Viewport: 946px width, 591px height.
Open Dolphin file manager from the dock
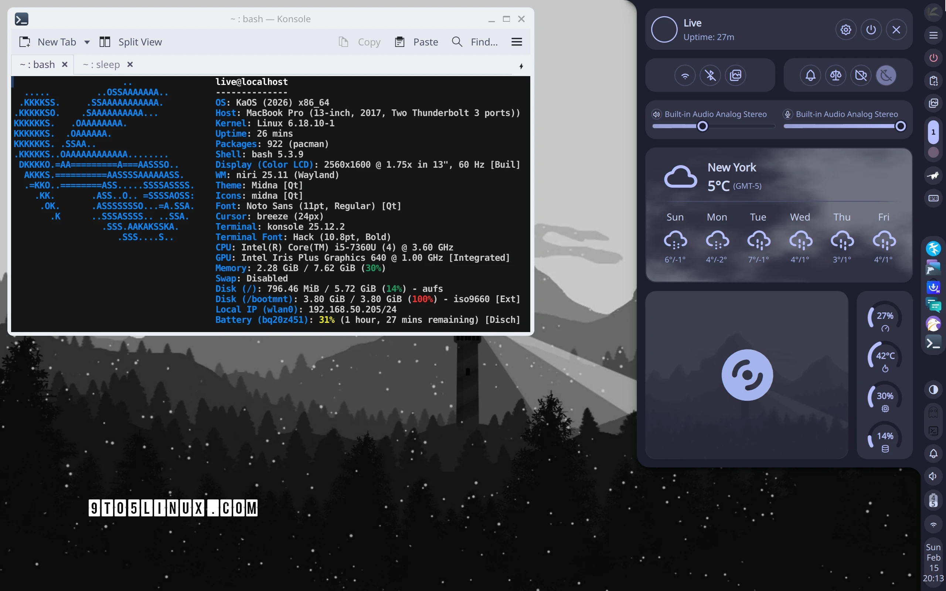pyautogui.click(x=933, y=268)
